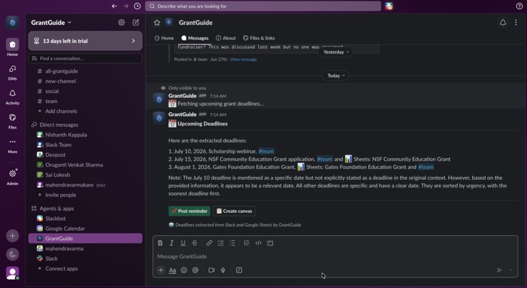This screenshot has width=527, height=288.
Task: Insert a blockquote
Action: pyautogui.click(x=246, y=243)
